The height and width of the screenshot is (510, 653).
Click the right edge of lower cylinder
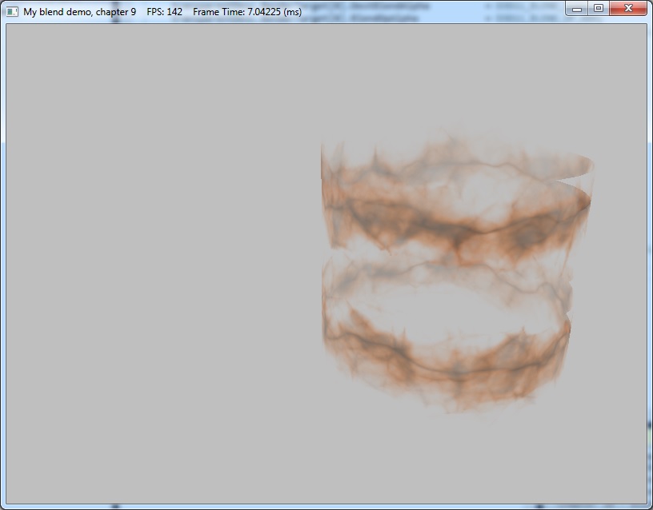567,328
